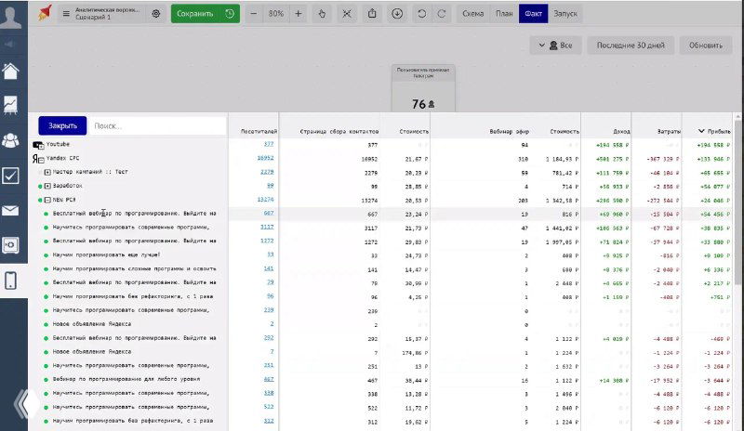Expand the Заработок campaign row
744x431 pixels.
[47, 186]
